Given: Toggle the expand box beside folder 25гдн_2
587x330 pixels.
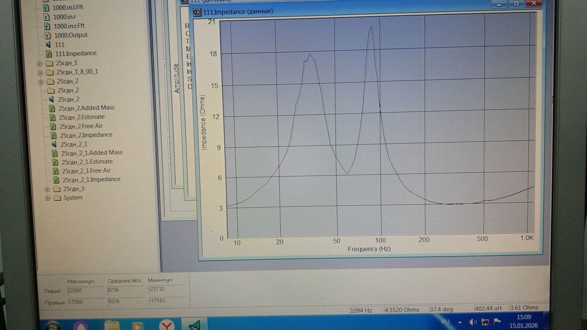Looking at the screenshot, I should [x=40, y=82].
